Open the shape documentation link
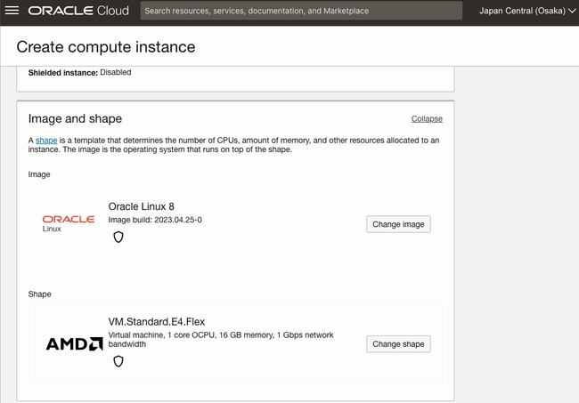579x403 pixels. (x=46, y=140)
